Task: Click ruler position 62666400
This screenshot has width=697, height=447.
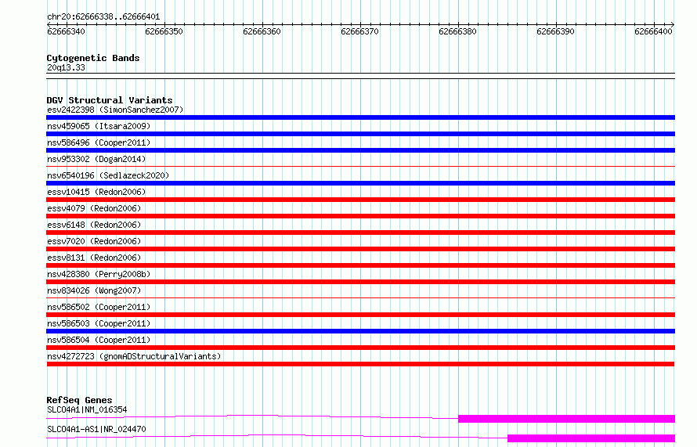Action: click(x=653, y=31)
